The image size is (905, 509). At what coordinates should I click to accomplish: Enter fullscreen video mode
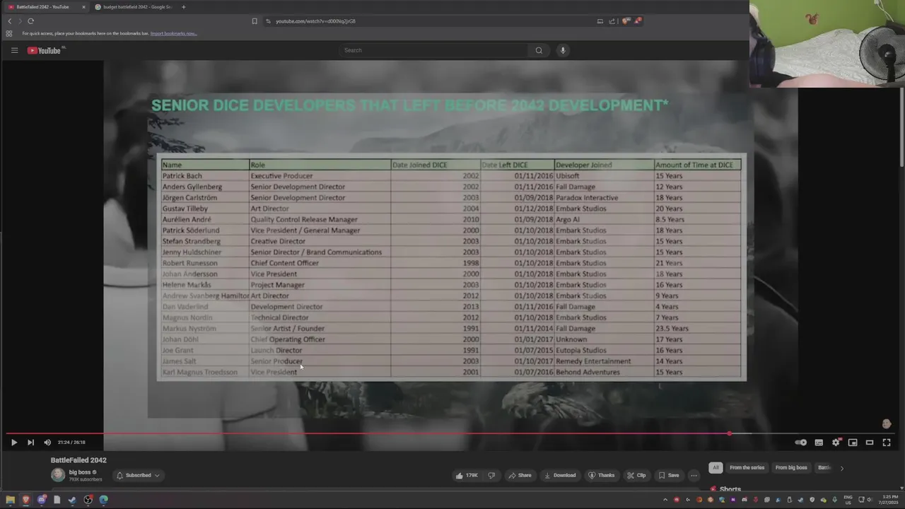coord(887,443)
